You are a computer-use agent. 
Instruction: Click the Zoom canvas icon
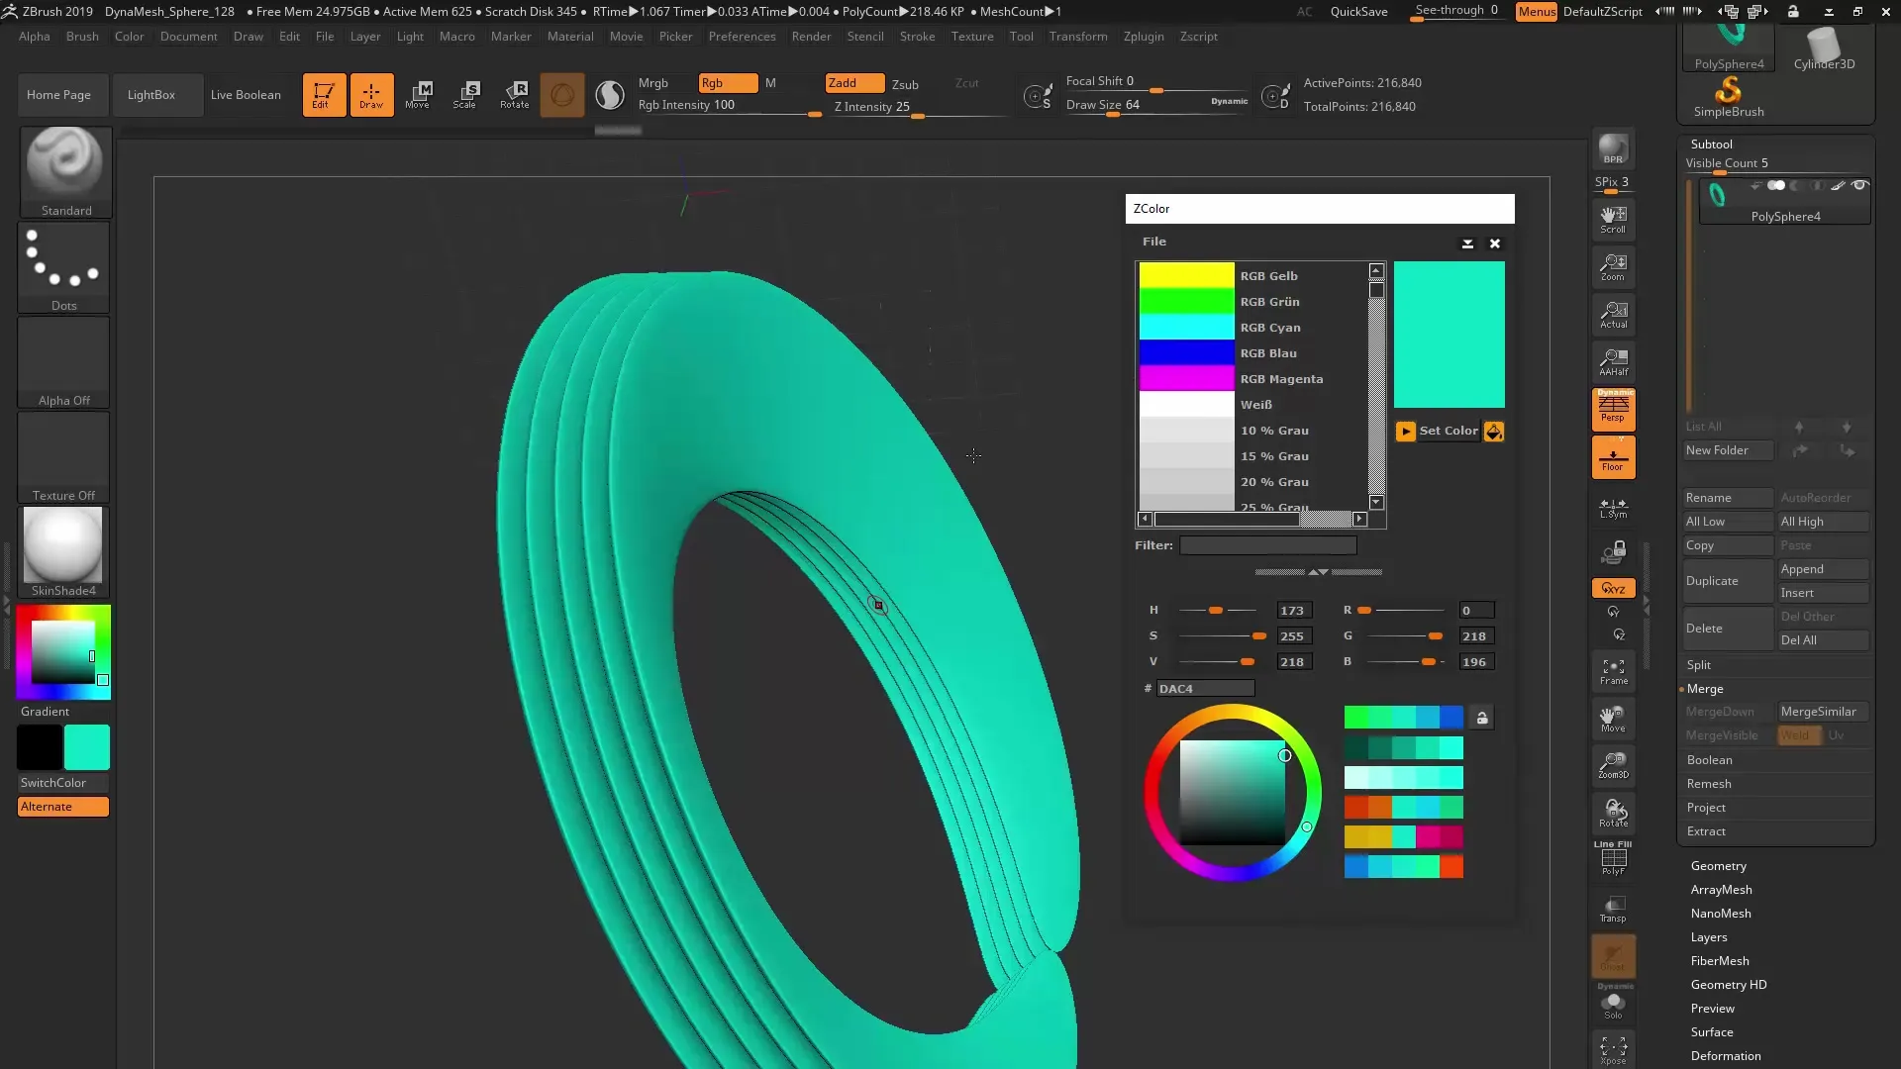1613,266
